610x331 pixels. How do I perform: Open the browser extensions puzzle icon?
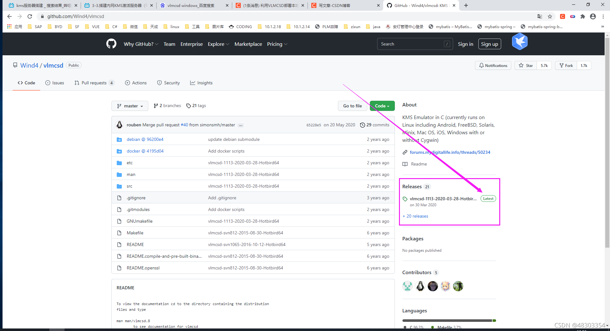click(x=583, y=16)
